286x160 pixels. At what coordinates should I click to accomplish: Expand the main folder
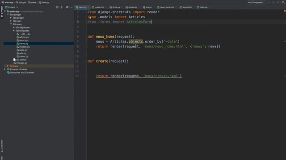tap(11, 21)
